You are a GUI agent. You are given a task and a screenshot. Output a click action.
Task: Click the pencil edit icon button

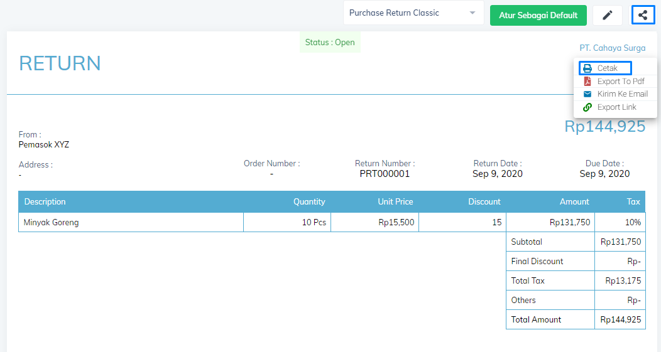coord(607,15)
